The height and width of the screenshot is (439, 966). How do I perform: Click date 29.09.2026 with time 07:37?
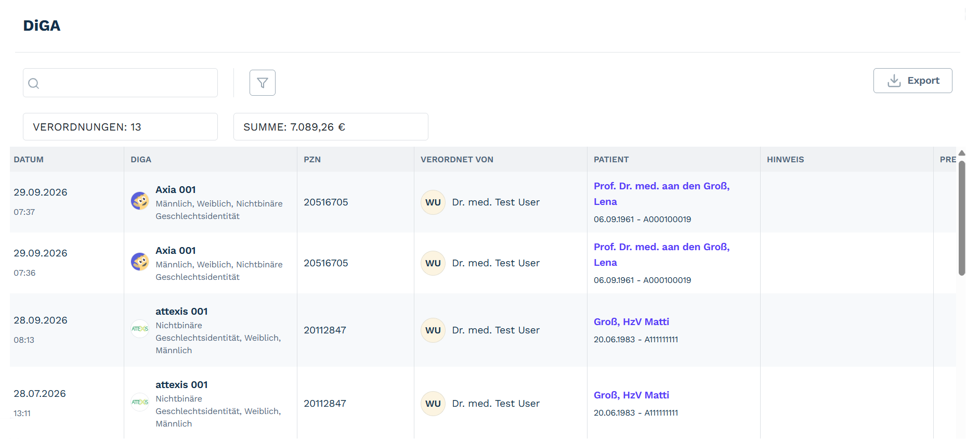41,192
